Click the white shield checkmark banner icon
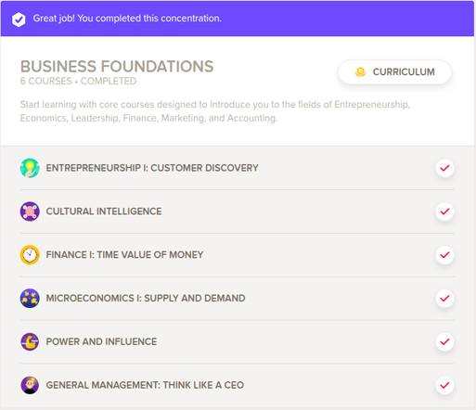The image size is (476, 410). click(19, 19)
